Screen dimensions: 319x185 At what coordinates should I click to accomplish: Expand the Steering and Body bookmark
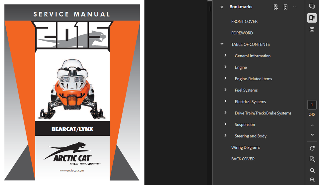tap(225, 135)
